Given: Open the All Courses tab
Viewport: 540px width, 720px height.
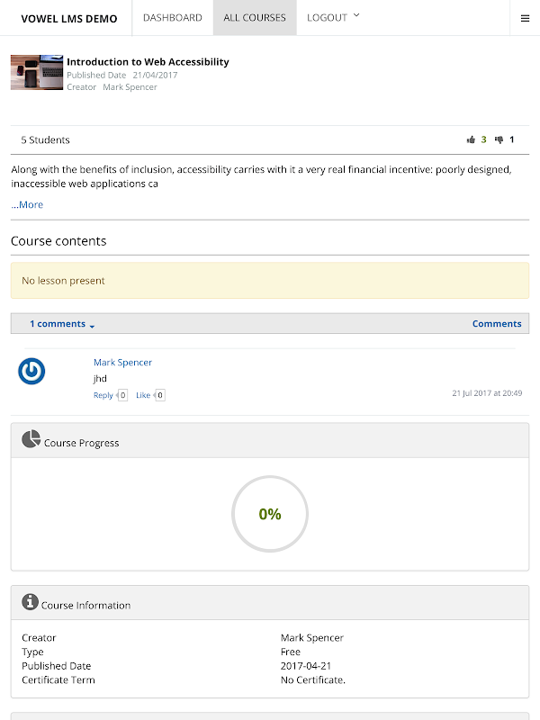Looking at the screenshot, I should click(x=255, y=18).
